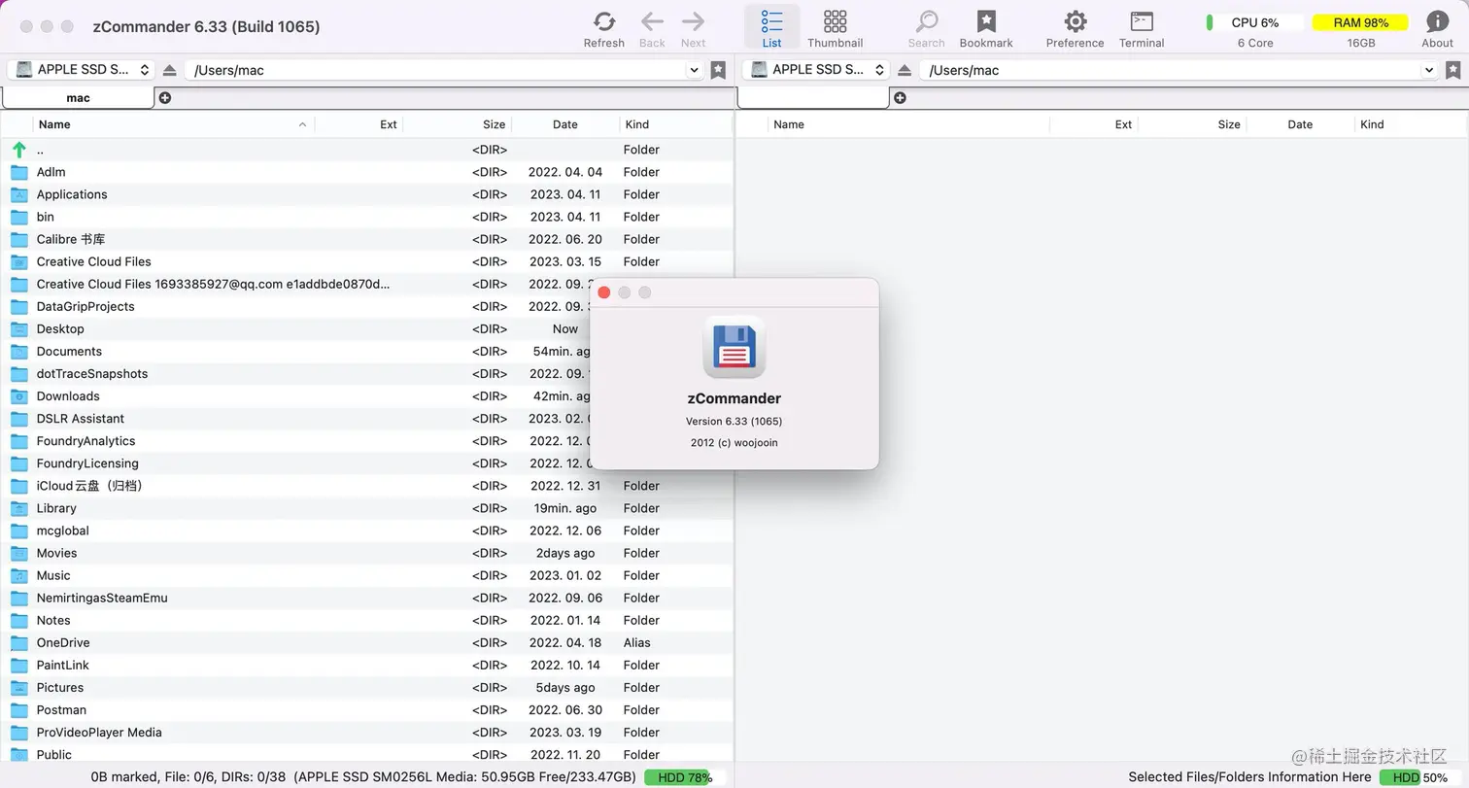Select the Desktop folder icon
The height and width of the screenshot is (788, 1469).
click(x=19, y=328)
